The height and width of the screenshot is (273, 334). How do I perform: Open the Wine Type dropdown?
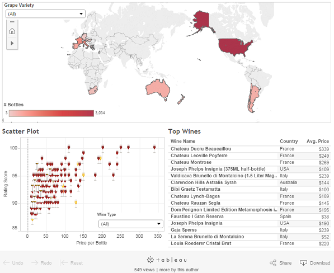pyautogui.click(x=131, y=224)
